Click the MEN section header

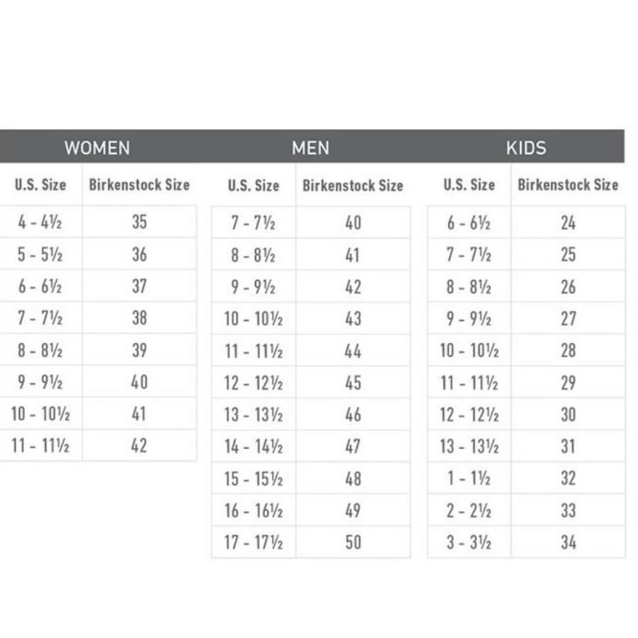tap(311, 148)
